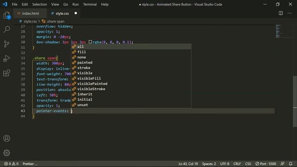Image resolution: width=297 pixels, height=167 pixels.
Task: Select 'visible' from the suggestion list
Action: [131, 73]
